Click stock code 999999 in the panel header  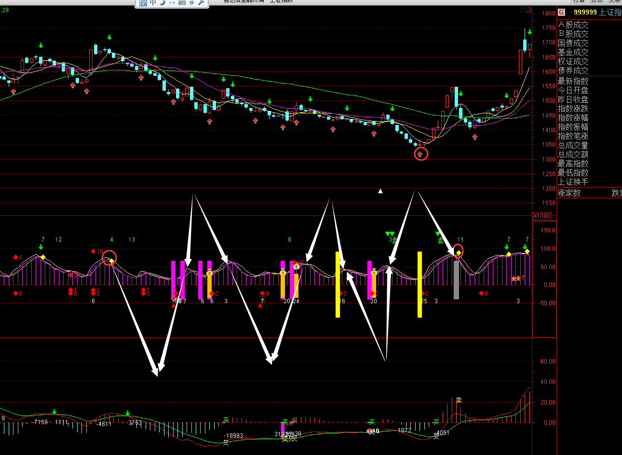[585, 12]
